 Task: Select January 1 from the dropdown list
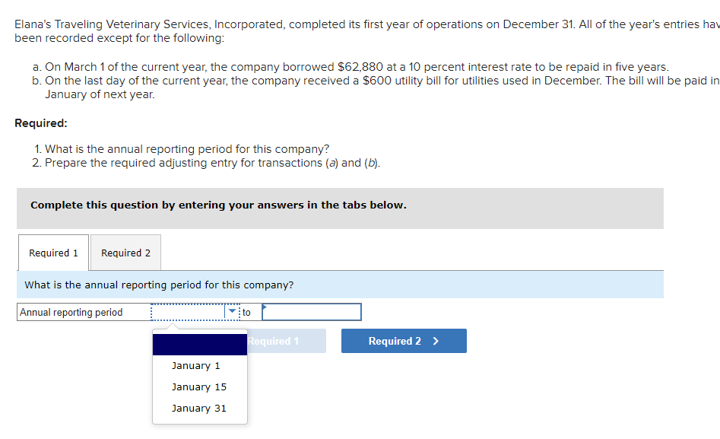[x=195, y=365]
